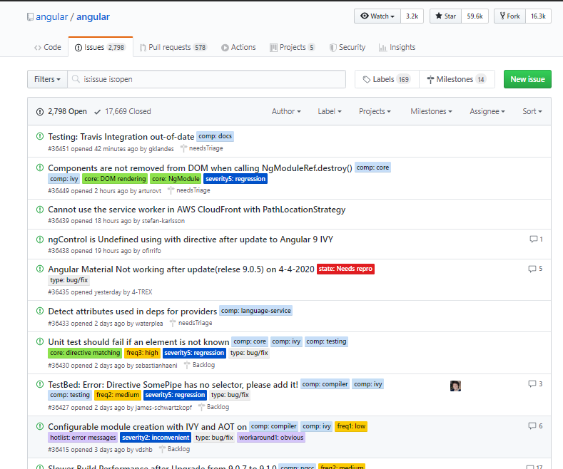Click the 'freq3: high' yellow label
Image resolution: width=563 pixels, height=469 pixels.
[x=142, y=353]
